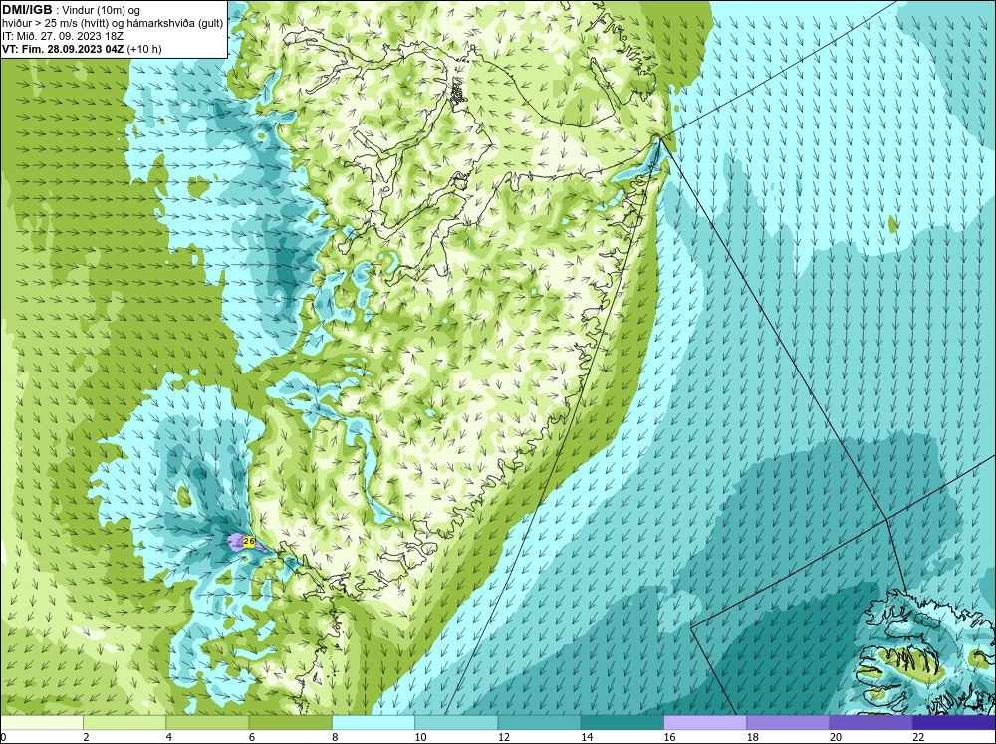996x744 pixels.
Task: Click the legend value 20 label
Action: click(836, 737)
